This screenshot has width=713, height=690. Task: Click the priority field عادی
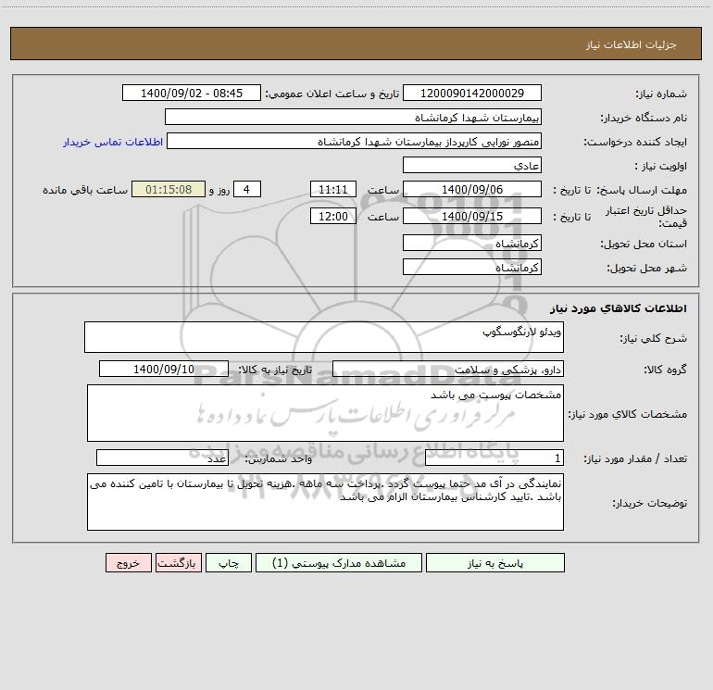(x=472, y=166)
